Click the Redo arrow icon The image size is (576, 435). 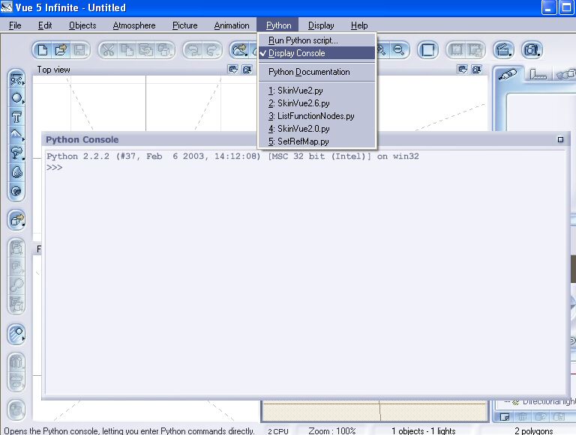(x=212, y=50)
